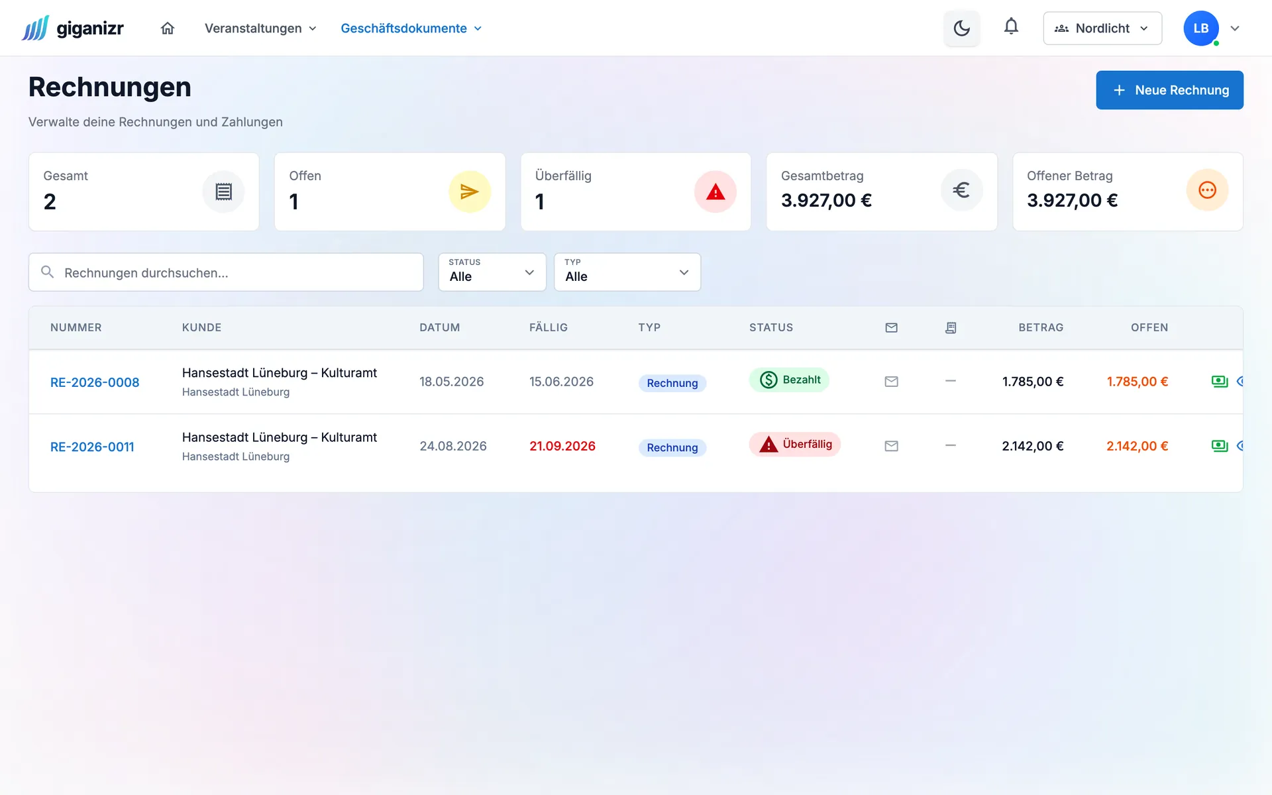Expand the account menu chevron

(1235, 28)
